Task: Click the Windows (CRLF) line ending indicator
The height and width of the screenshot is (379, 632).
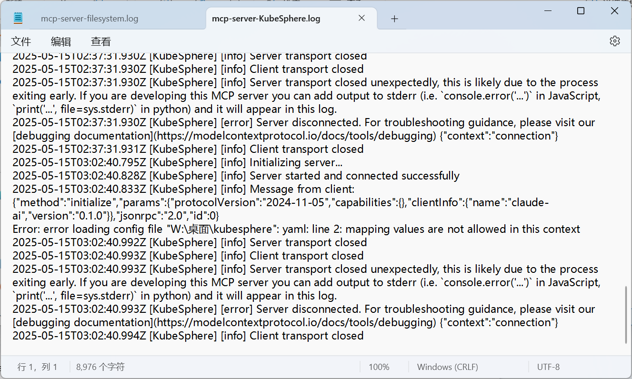Action: (x=448, y=367)
